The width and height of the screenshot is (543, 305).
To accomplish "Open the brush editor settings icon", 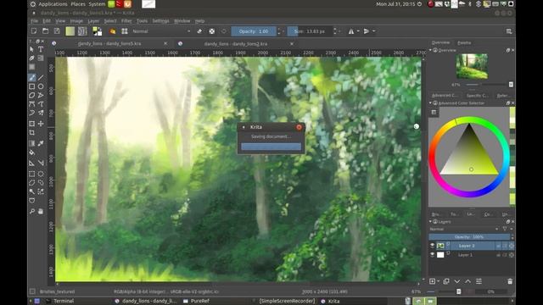I will [x=113, y=31].
